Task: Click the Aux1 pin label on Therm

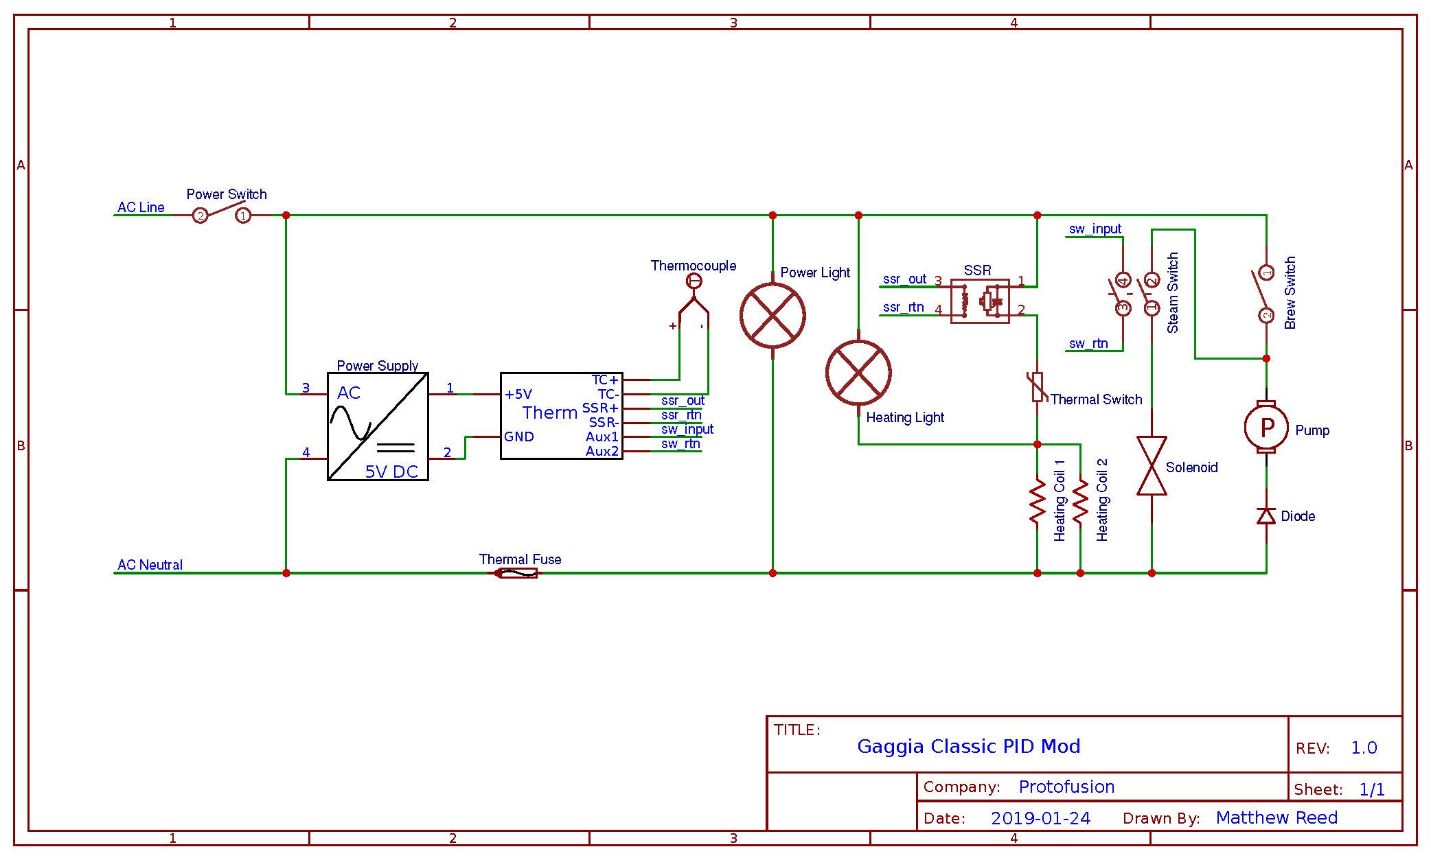Action: coord(602,437)
